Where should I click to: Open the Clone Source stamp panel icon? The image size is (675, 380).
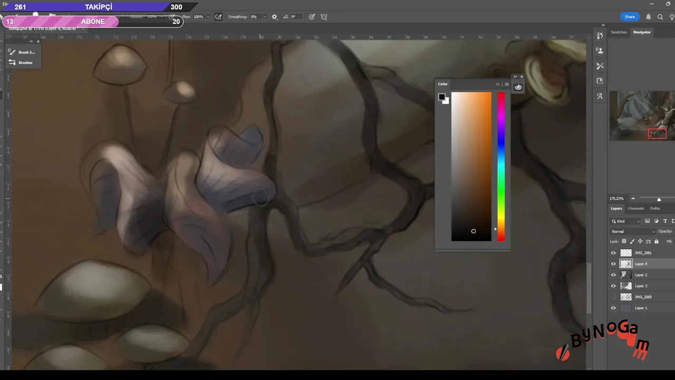[600, 51]
